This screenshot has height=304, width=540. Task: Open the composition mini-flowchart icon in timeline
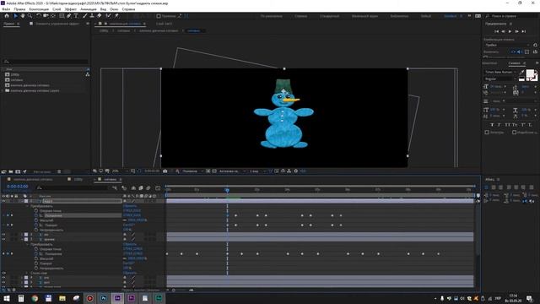point(115,188)
